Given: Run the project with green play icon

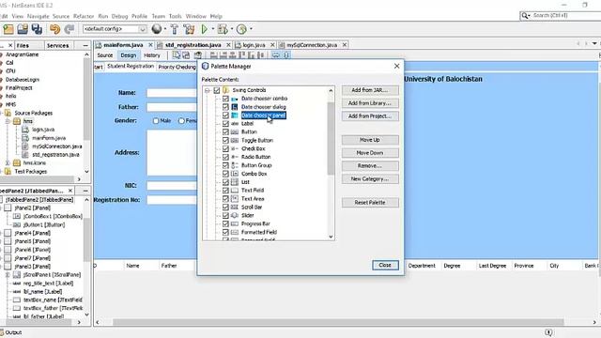Looking at the screenshot, I should pos(205,29).
